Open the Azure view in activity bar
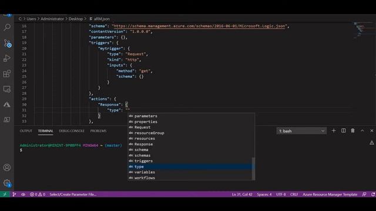Image resolution: width=376 pixels, height=211 pixels. (x=7, y=104)
